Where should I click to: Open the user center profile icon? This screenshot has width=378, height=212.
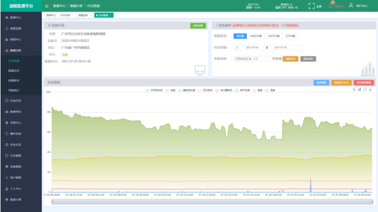[x=351, y=6]
